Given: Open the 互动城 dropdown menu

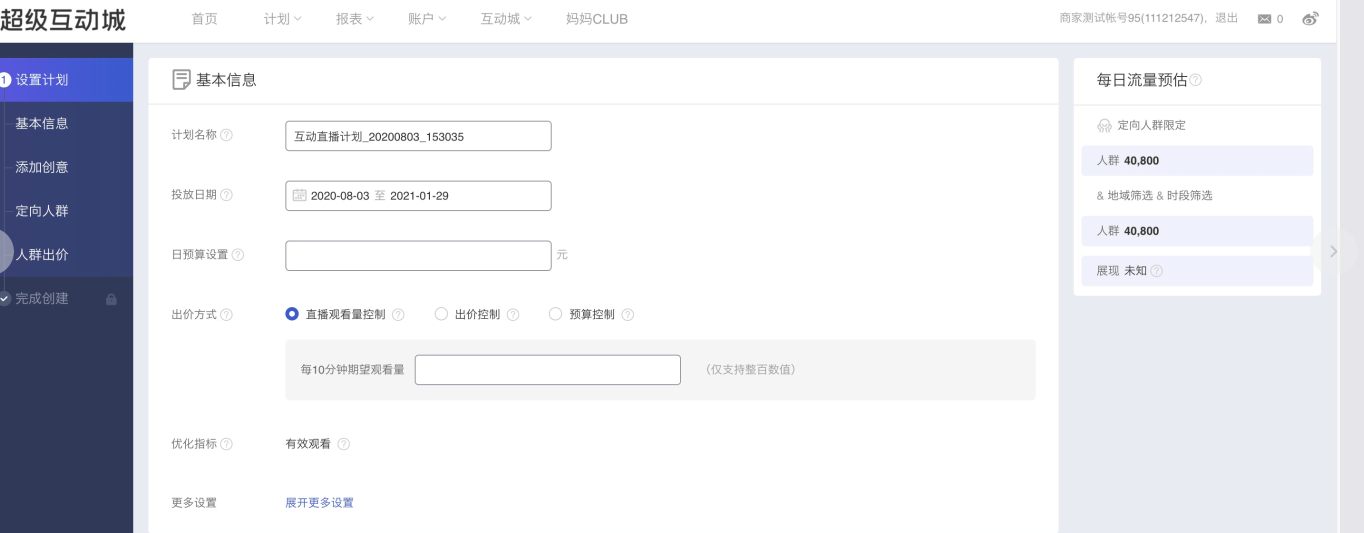Looking at the screenshot, I should (x=505, y=19).
